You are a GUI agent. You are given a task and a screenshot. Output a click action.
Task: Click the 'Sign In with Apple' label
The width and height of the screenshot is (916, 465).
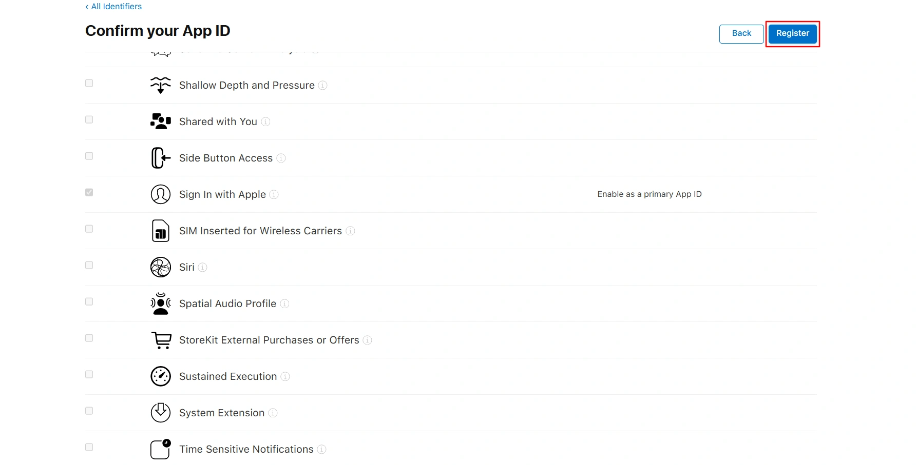(x=222, y=194)
